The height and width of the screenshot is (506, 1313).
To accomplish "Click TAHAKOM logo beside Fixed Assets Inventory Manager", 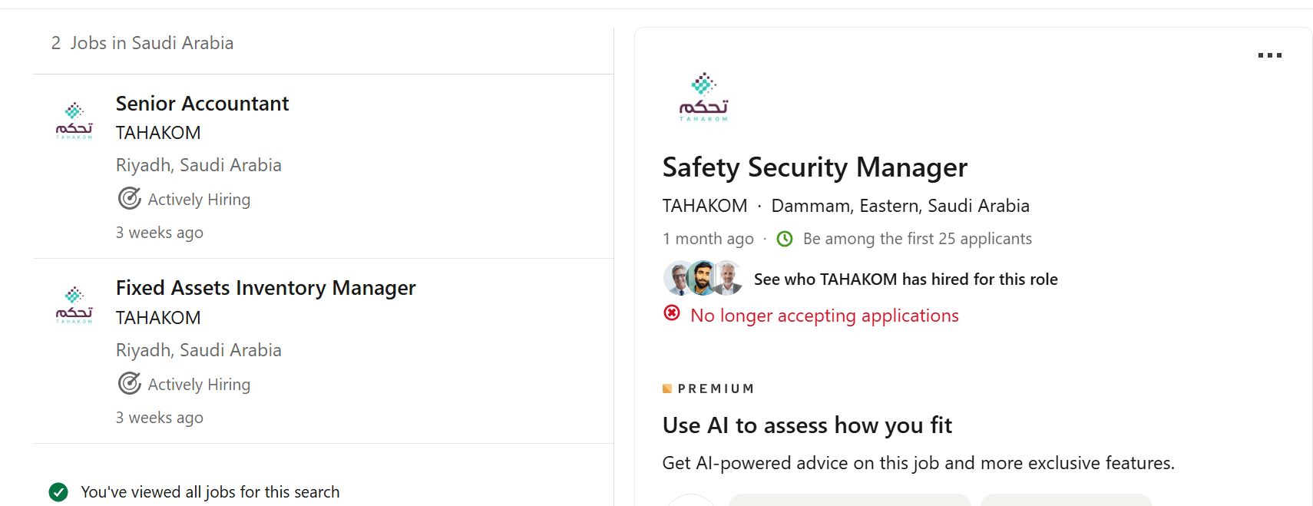I will (74, 306).
